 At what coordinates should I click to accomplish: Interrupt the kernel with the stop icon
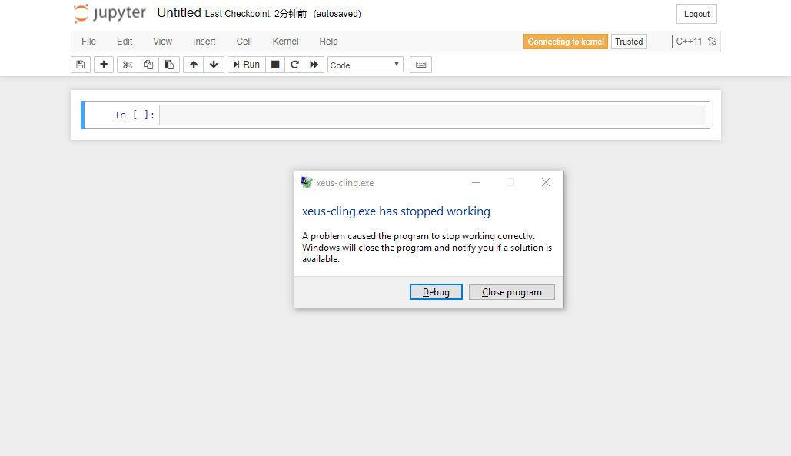tap(274, 64)
